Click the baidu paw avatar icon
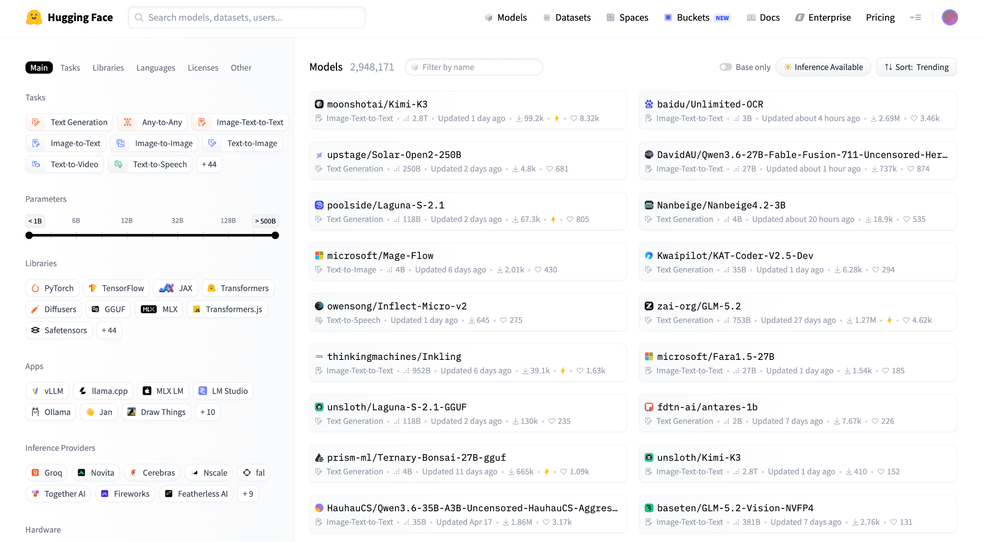Image resolution: width=984 pixels, height=542 pixels. coord(649,104)
